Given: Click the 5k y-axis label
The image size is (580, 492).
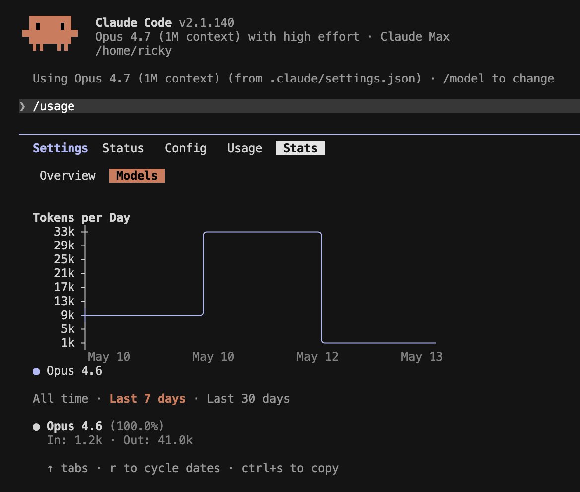Looking at the screenshot, I should click(68, 328).
